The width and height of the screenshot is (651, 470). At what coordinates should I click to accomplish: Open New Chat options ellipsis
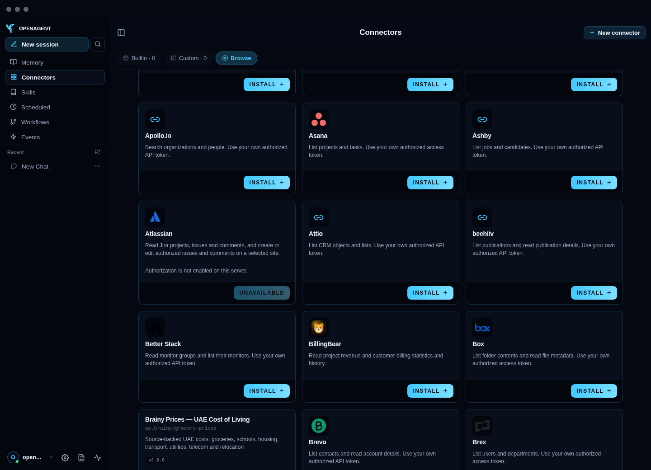point(97,166)
